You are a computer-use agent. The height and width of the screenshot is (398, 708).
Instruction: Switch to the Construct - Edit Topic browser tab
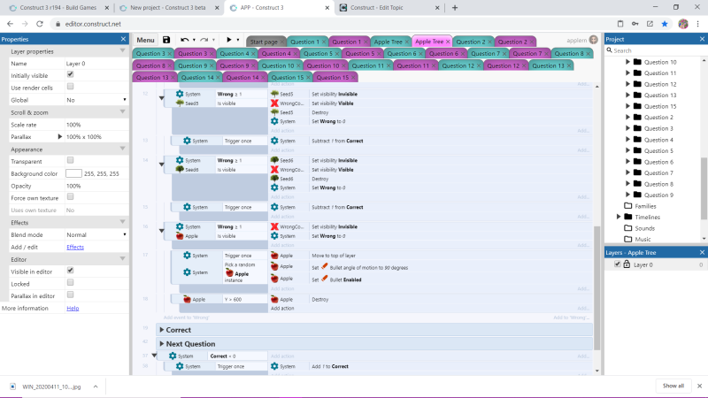tap(377, 8)
